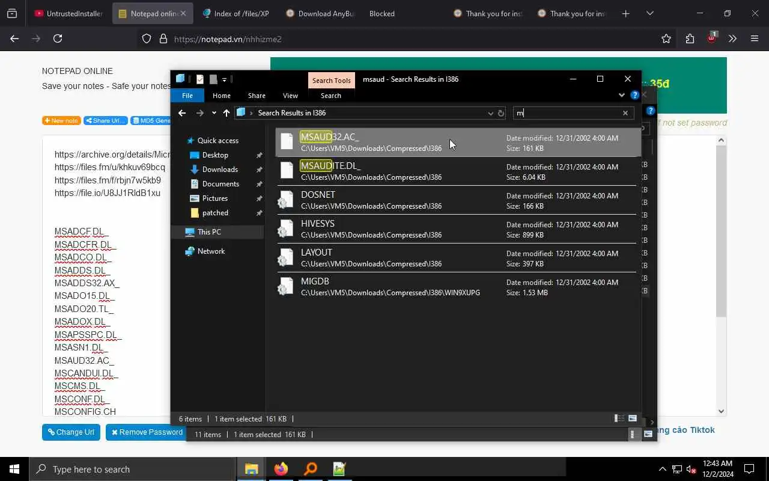Open Explorer recent locations dropdown
Image resolution: width=769 pixels, height=481 pixels.
pos(214,113)
